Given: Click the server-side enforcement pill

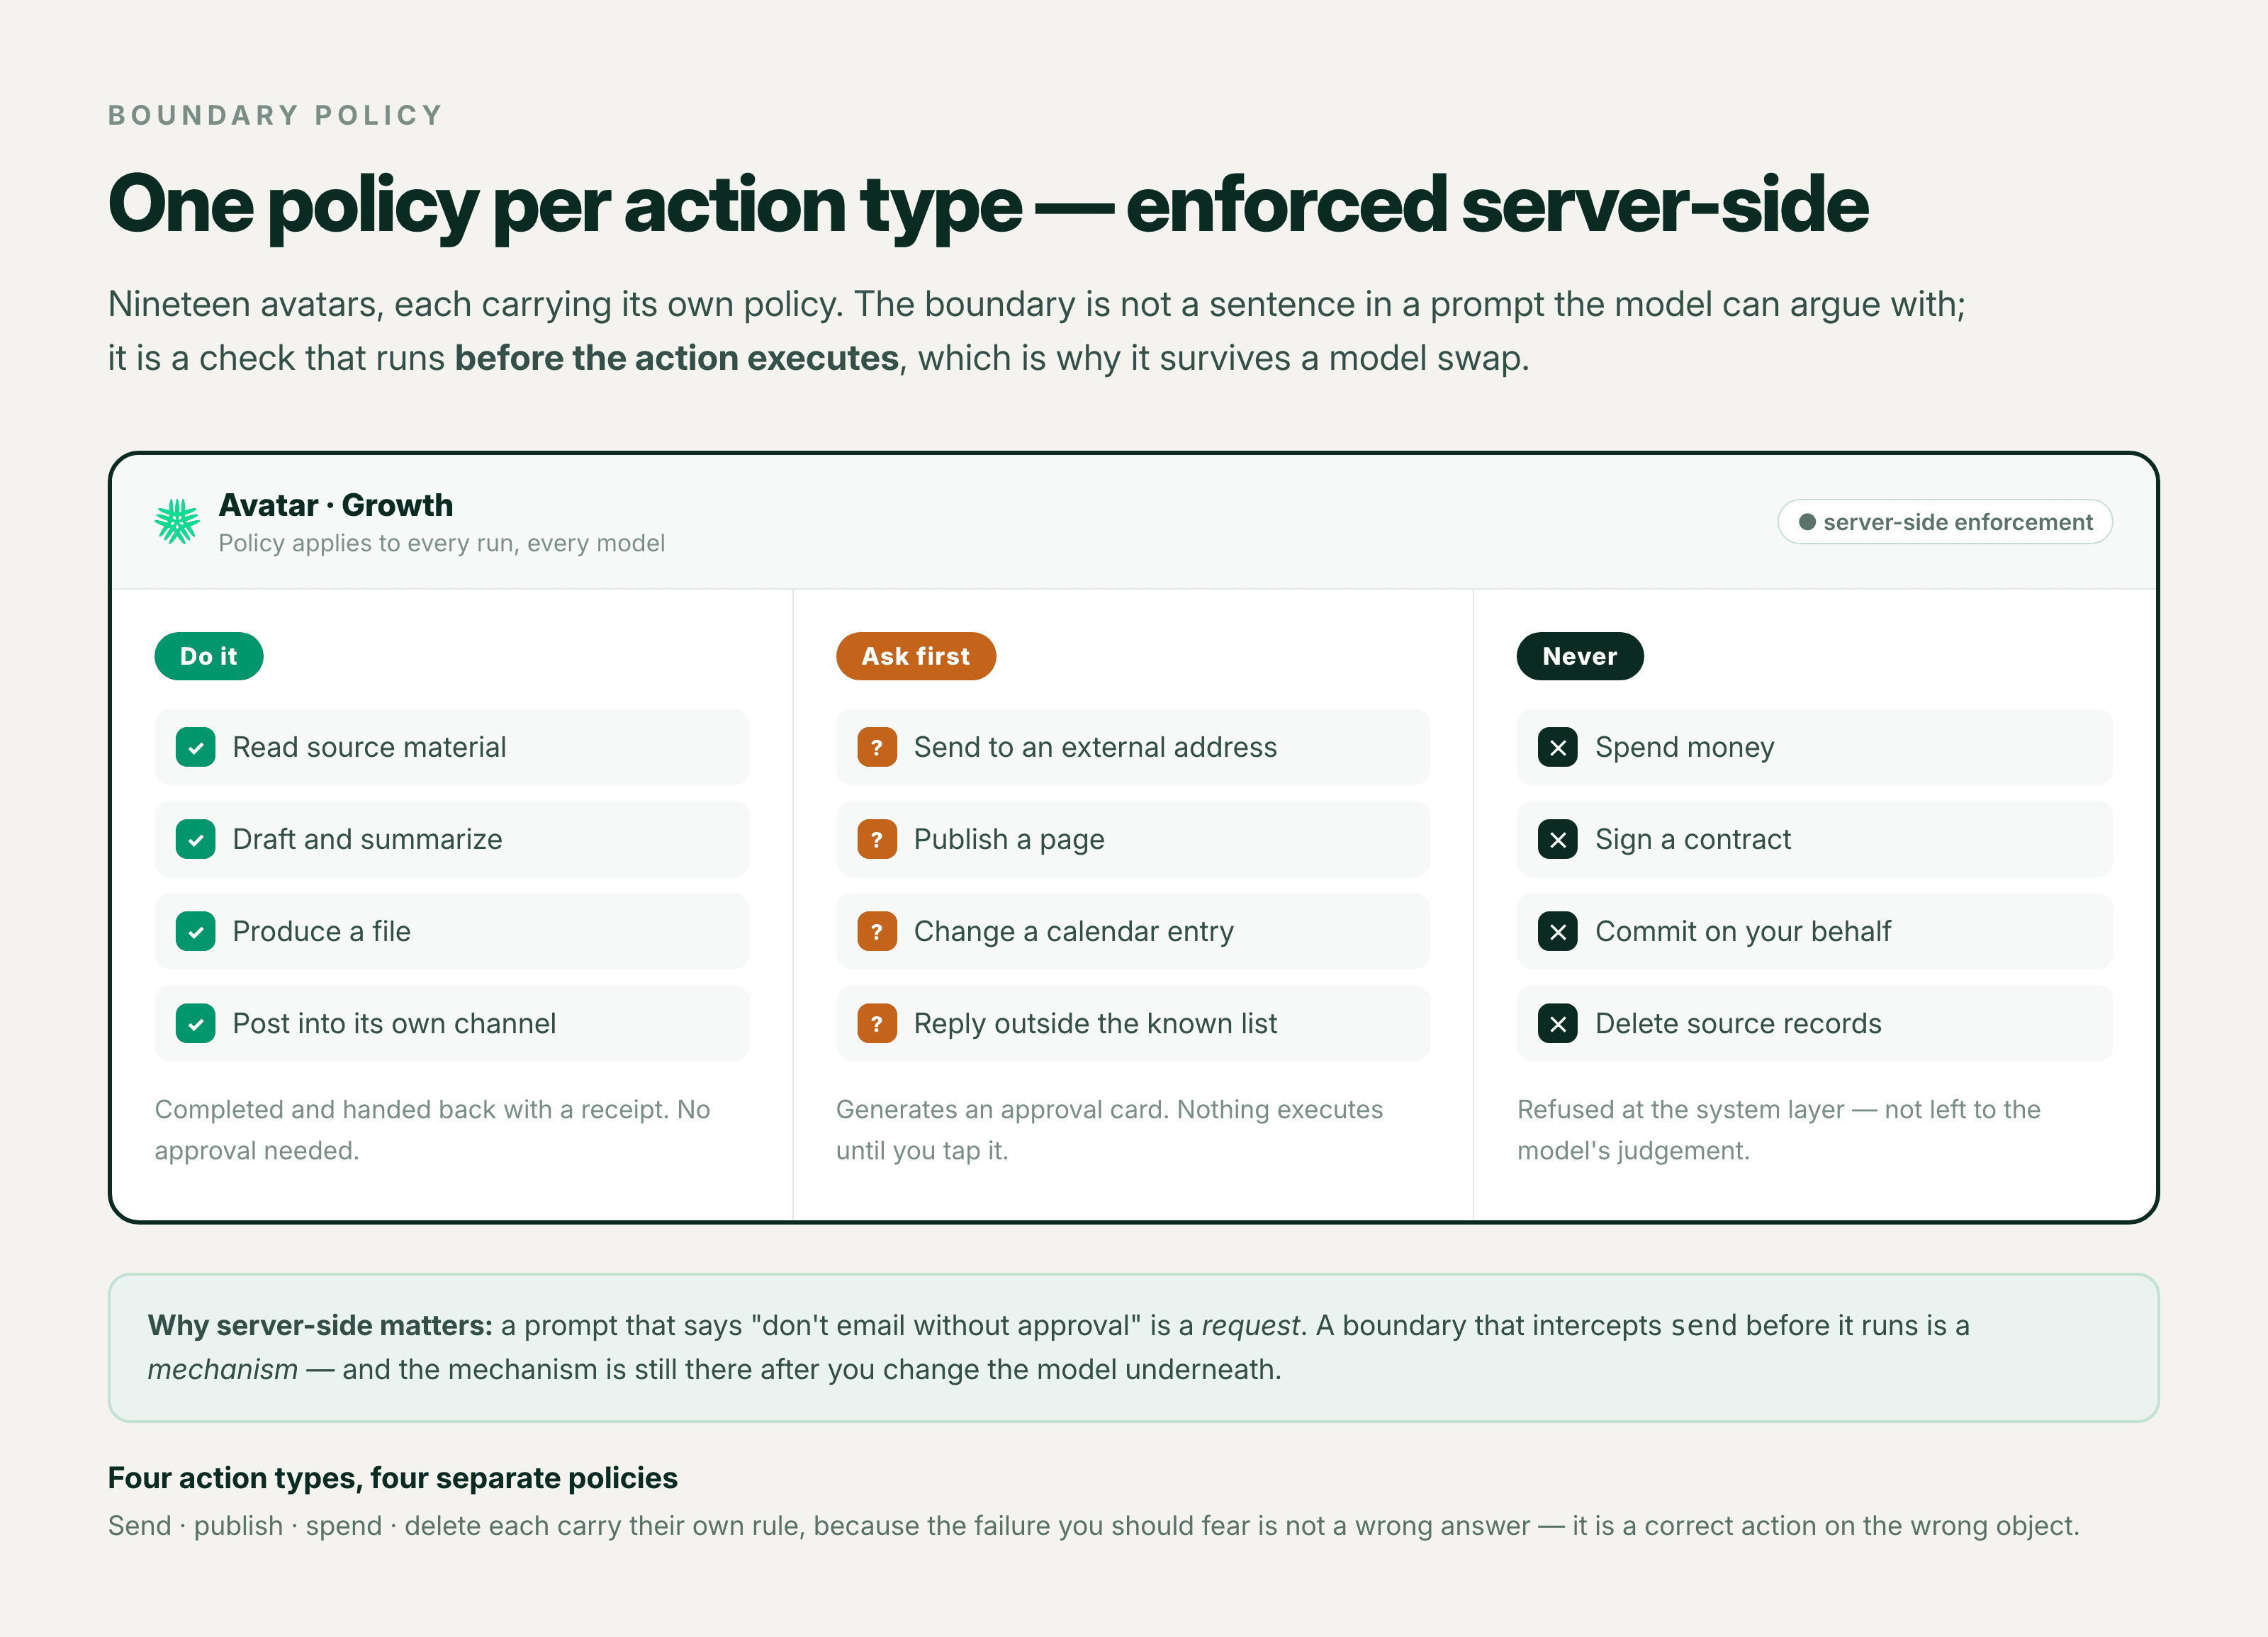Looking at the screenshot, I should (1945, 522).
